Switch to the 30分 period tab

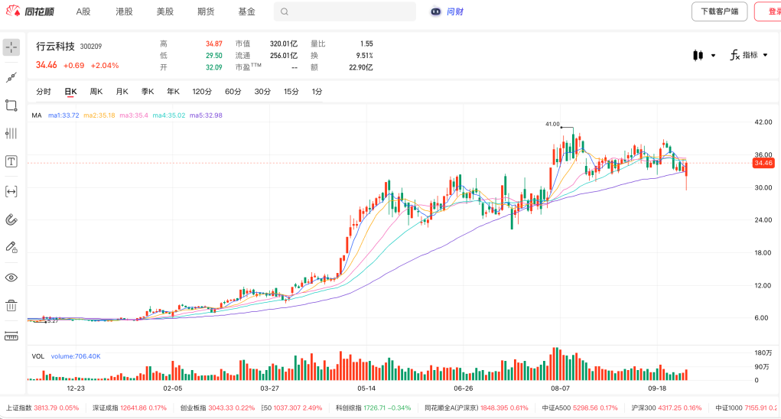pyautogui.click(x=262, y=92)
